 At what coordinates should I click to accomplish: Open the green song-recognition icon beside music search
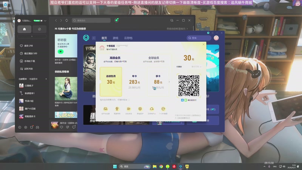tap(116, 20)
